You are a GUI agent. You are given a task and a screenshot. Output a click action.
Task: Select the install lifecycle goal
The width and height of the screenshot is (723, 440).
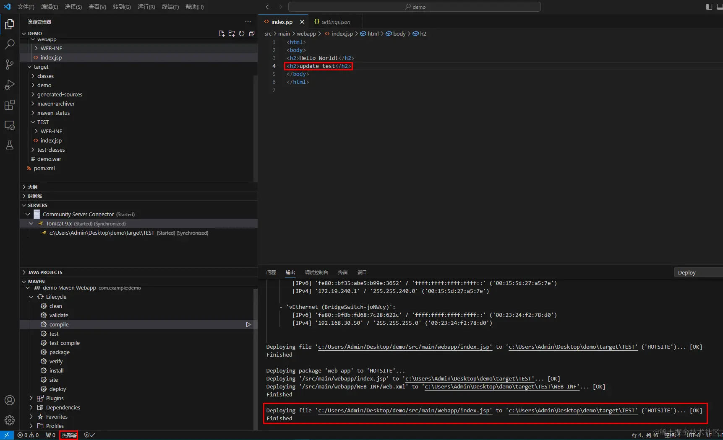point(56,370)
